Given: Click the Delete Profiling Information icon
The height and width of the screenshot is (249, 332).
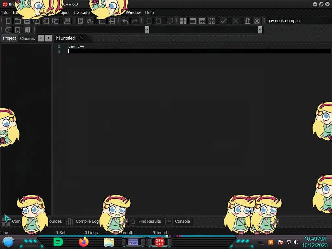Looking at the screenshot, I should 257,21.
